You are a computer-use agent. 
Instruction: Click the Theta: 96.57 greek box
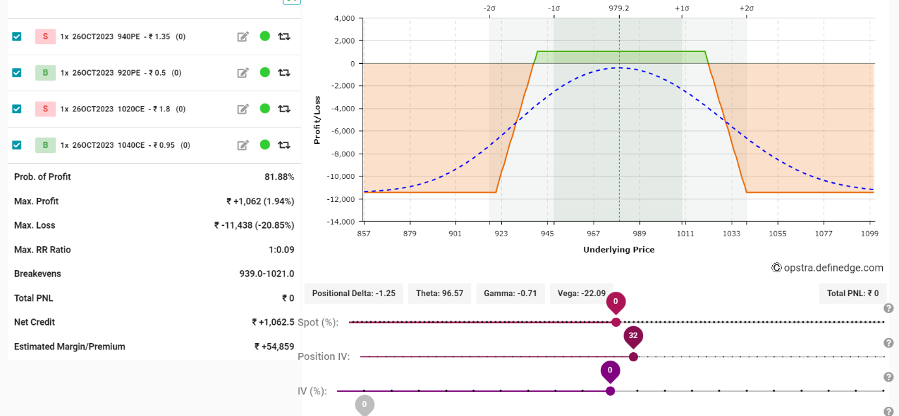pyautogui.click(x=439, y=294)
